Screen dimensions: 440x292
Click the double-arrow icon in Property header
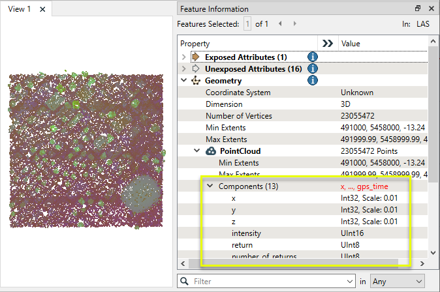tap(328, 43)
